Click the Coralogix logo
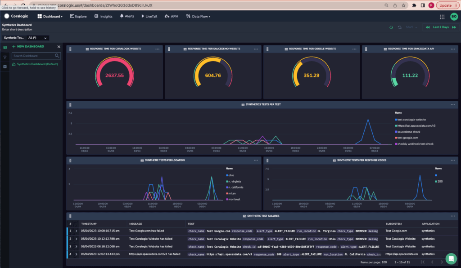The width and height of the screenshot is (461, 268). pos(16,16)
